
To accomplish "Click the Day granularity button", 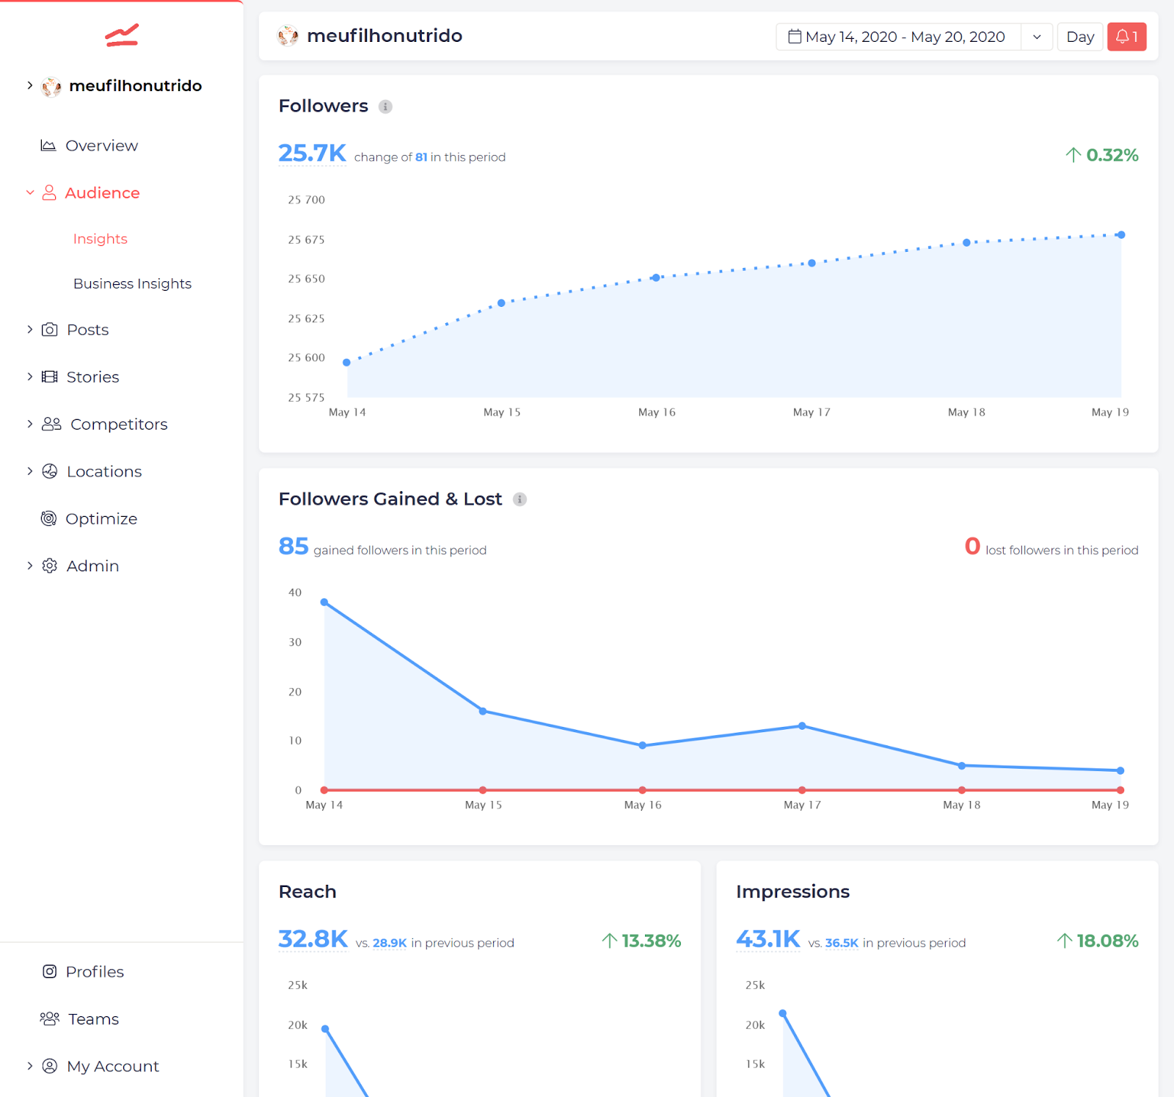I will click(x=1080, y=37).
